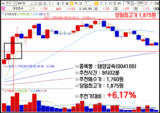This screenshot has width=160, height=113.
Task: Select the highlighted 1-minute interval button
Action: (x=96, y=4)
